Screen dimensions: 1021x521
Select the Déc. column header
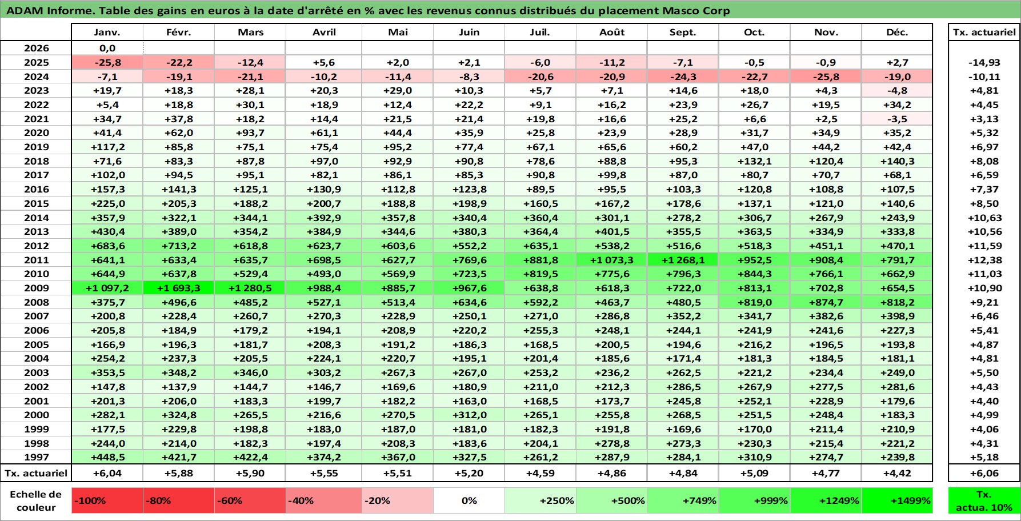(x=897, y=32)
